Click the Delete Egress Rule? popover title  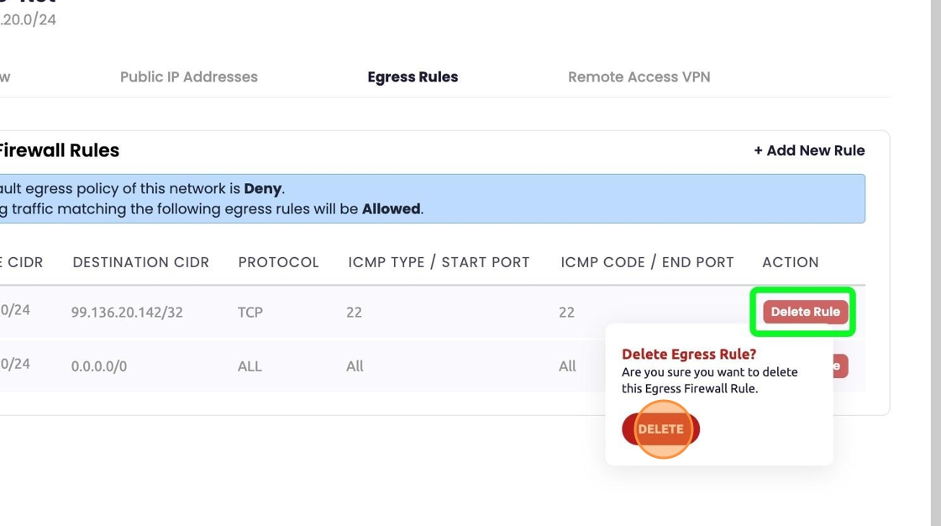click(x=689, y=355)
